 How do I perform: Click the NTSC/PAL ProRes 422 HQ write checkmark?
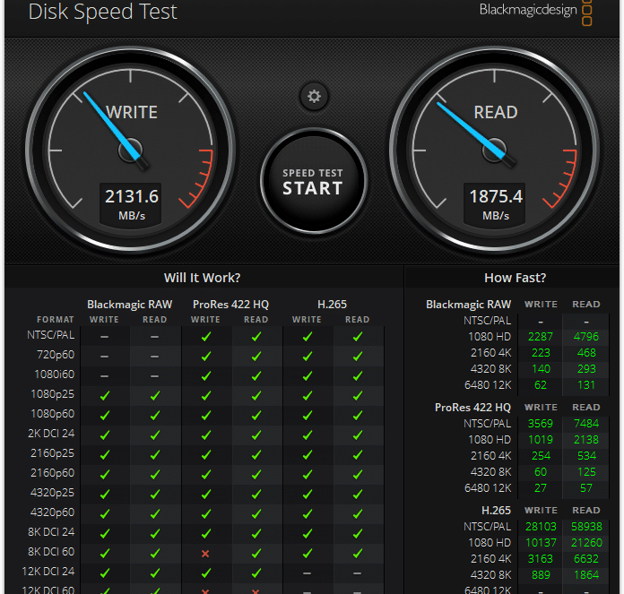[205, 336]
